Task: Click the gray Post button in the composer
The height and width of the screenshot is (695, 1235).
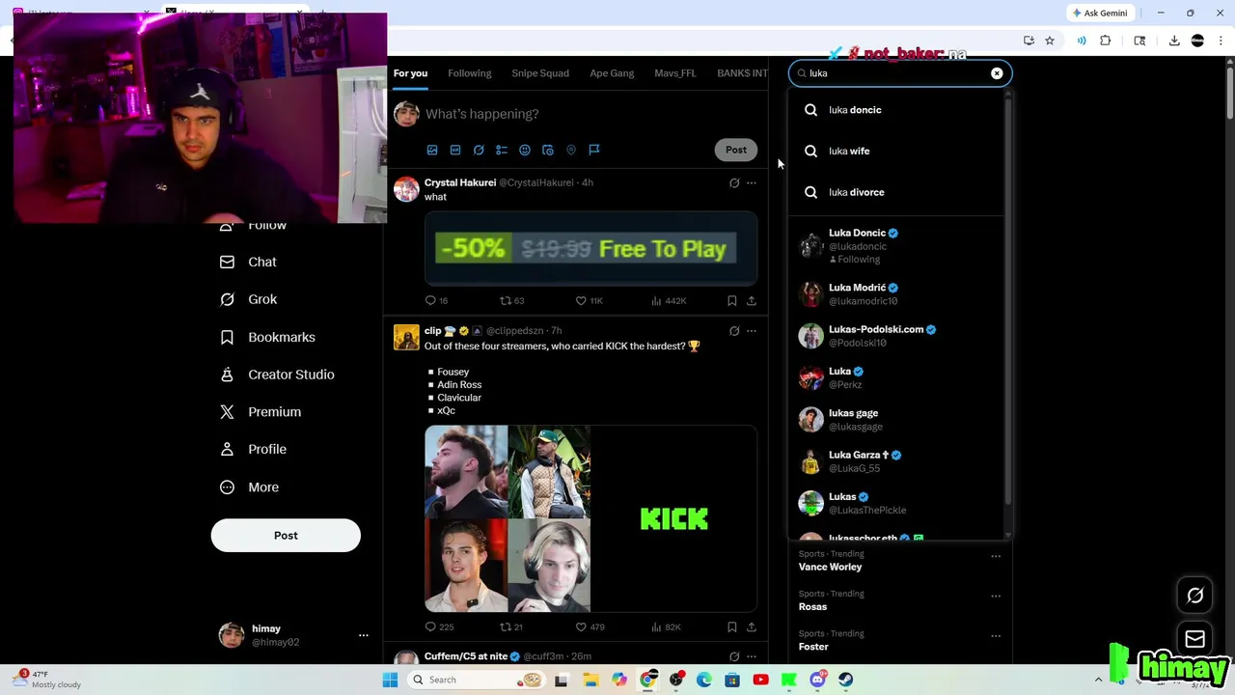Action: (x=736, y=150)
